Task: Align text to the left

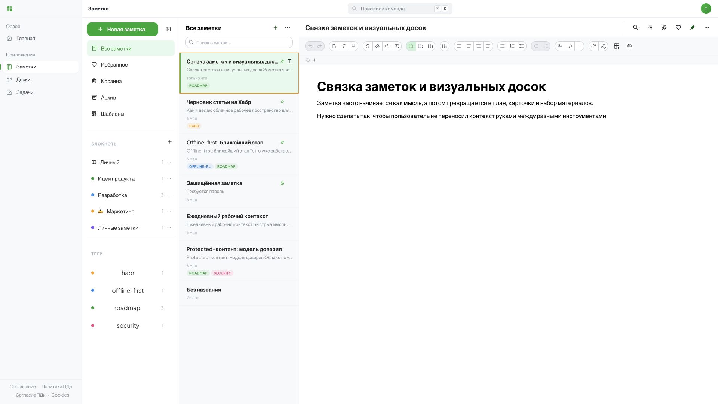Action: click(x=459, y=46)
